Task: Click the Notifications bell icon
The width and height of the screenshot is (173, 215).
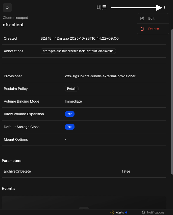Action: [143, 212]
